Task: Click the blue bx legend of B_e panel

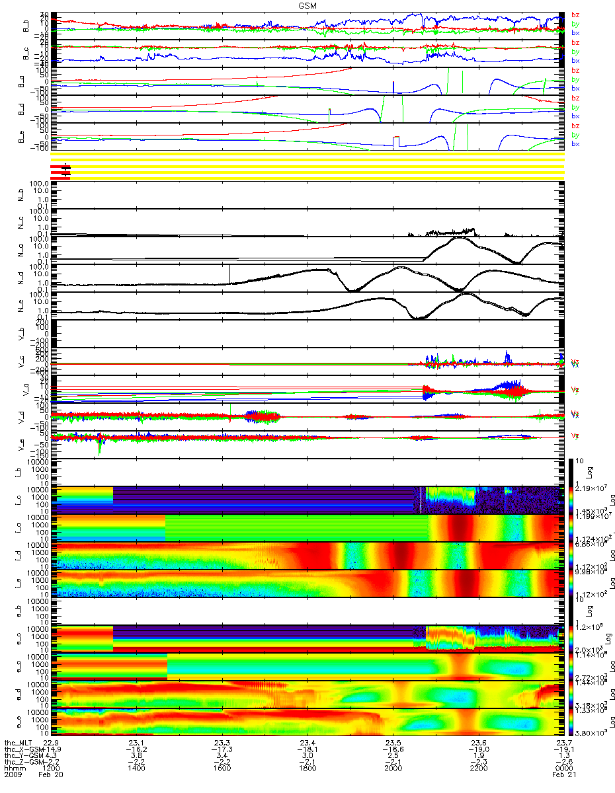Action: pyautogui.click(x=575, y=144)
